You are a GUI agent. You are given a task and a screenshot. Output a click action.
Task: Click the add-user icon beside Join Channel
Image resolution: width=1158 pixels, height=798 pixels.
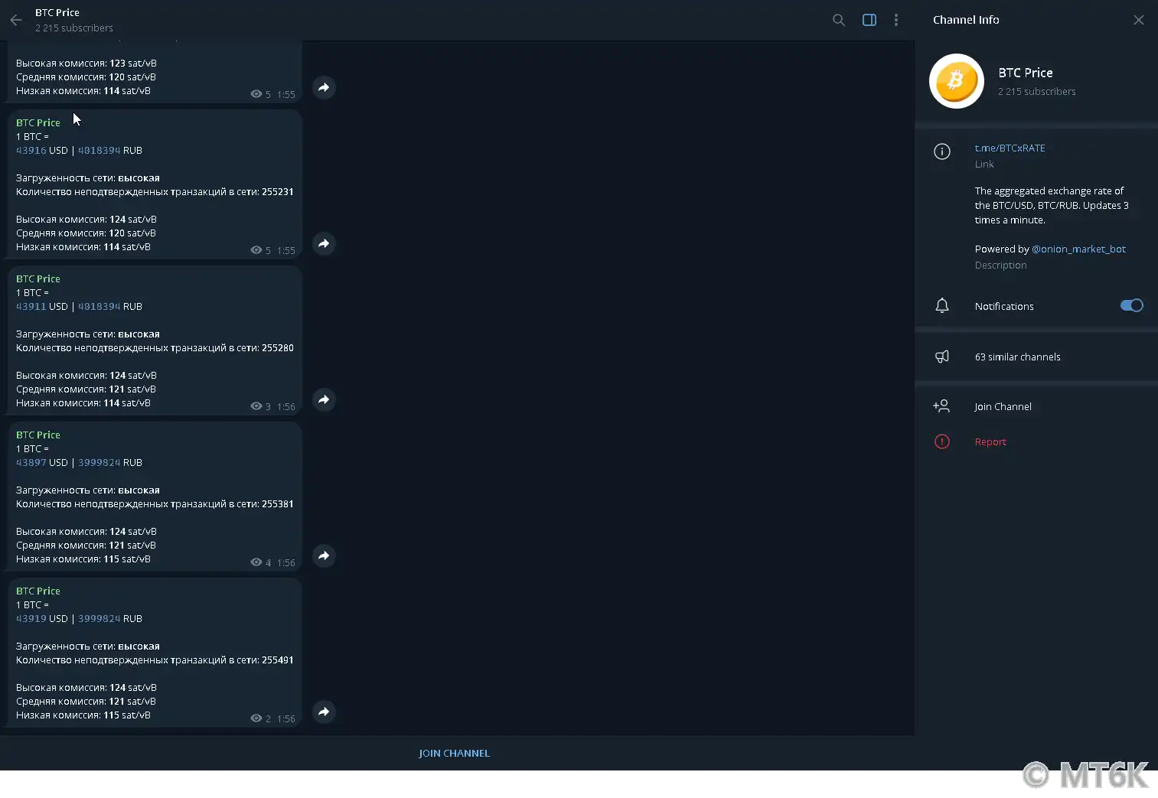click(941, 406)
